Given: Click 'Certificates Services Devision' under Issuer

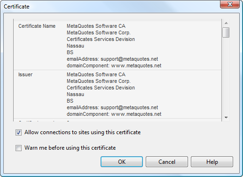Looking at the screenshot, I should (x=101, y=88).
